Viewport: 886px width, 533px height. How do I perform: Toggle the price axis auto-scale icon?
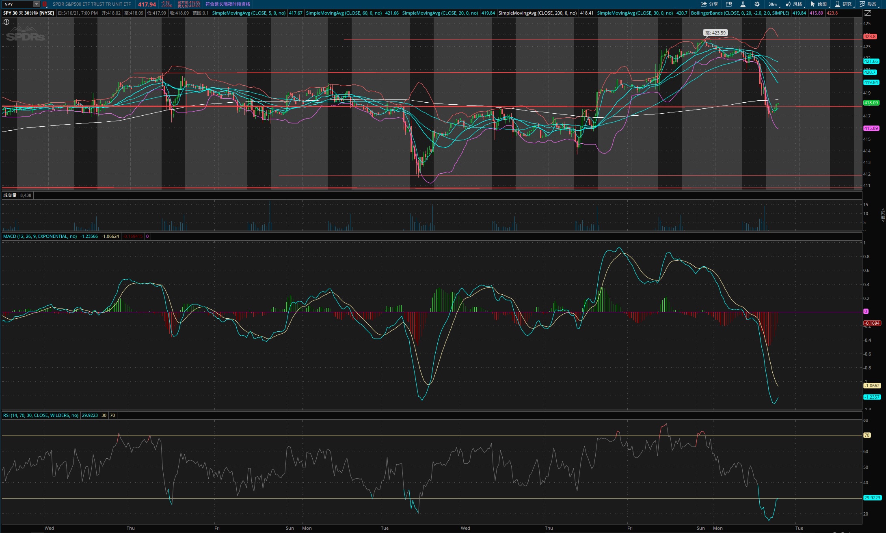pyautogui.click(x=868, y=13)
